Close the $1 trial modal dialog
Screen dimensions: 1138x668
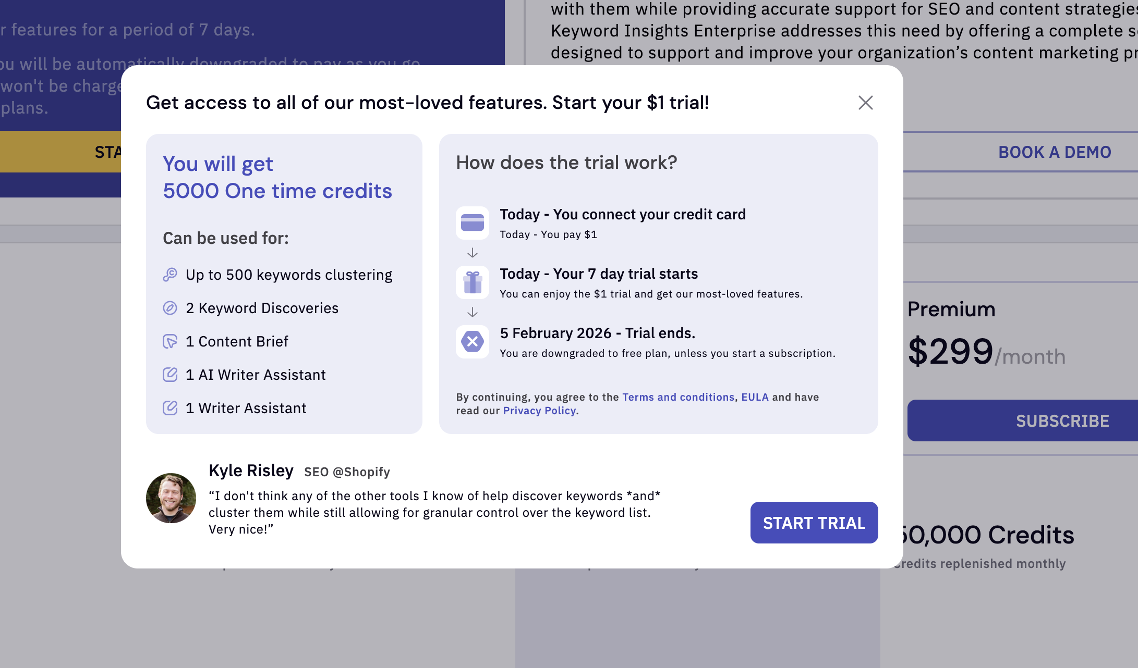tap(865, 103)
